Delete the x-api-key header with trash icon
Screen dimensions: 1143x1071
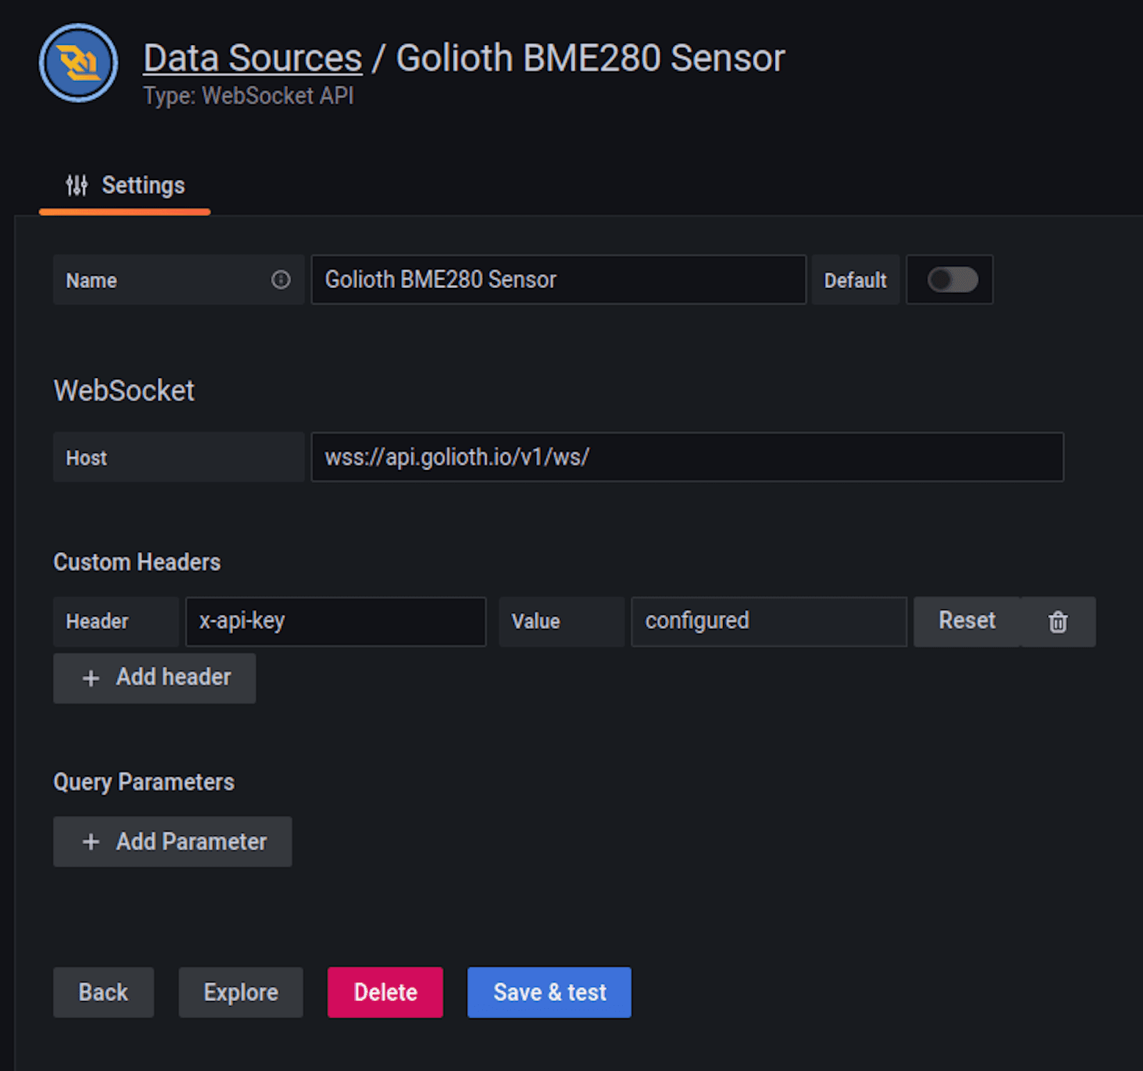pyautogui.click(x=1058, y=622)
